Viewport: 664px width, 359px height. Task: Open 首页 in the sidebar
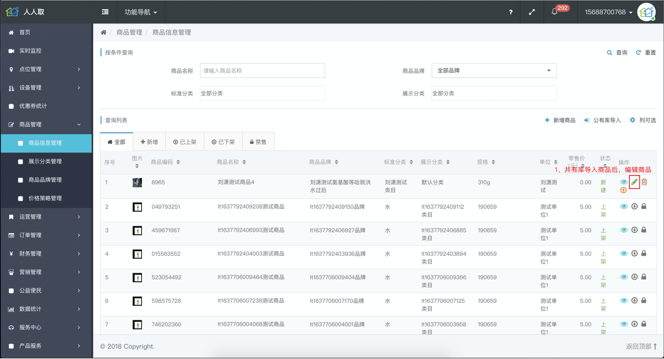tap(46, 32)
